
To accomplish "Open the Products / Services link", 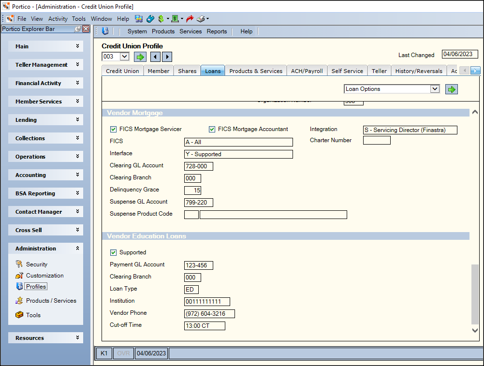I will (x=51, y=301).
